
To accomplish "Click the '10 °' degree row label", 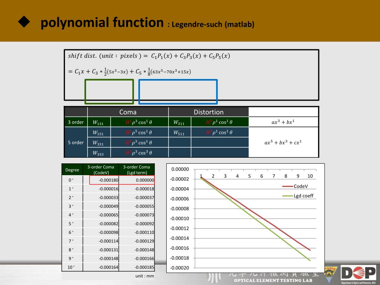I will [71, 267].
